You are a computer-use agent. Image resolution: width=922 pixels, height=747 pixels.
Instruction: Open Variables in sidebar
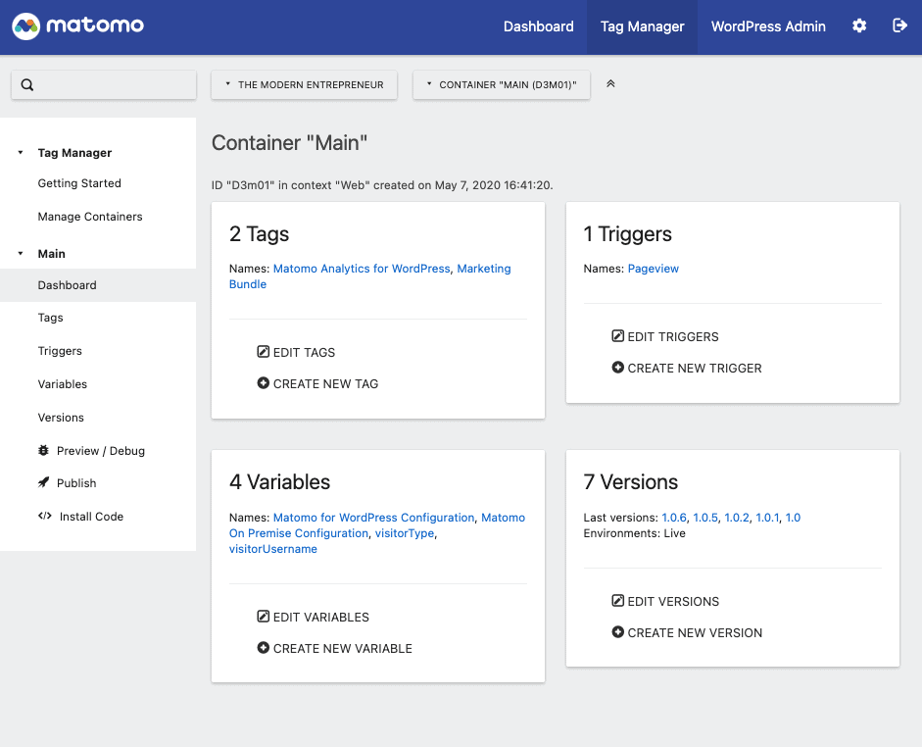tap(63, 384)
